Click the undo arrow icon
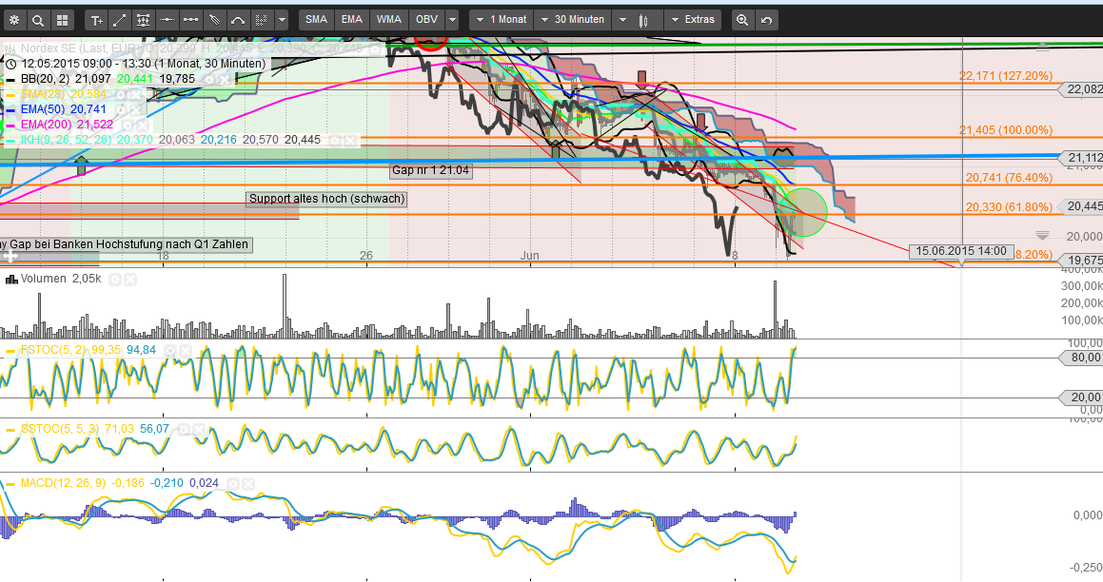 click(766, 20)
